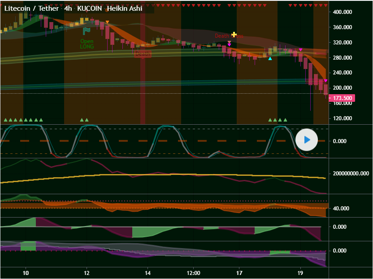Click the yellow plus cross marker
Image resolution: width=373 pixels, height=279 pixels.
tap(234, 35)
